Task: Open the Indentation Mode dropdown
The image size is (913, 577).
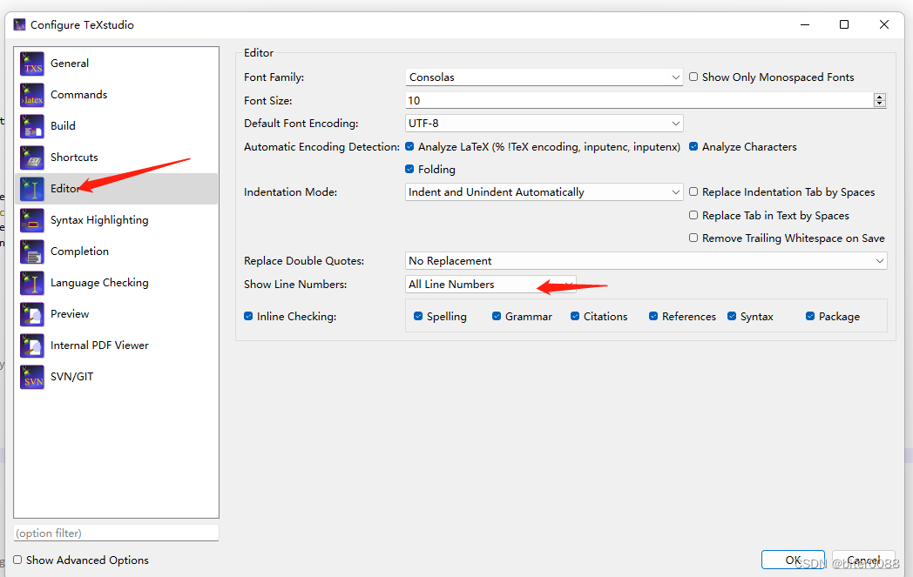Action: coord(544,192)
